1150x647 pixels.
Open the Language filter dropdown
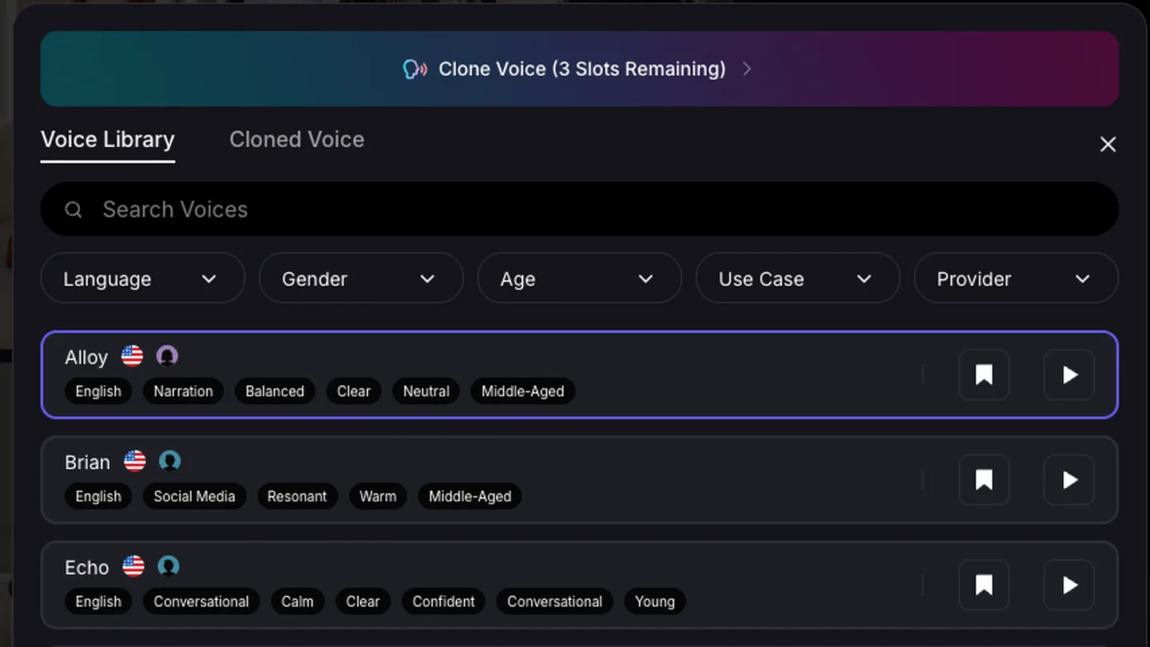142,278
